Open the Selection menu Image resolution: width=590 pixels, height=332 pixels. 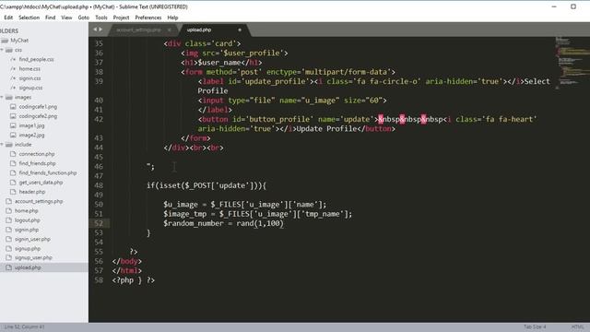point(29,18)
